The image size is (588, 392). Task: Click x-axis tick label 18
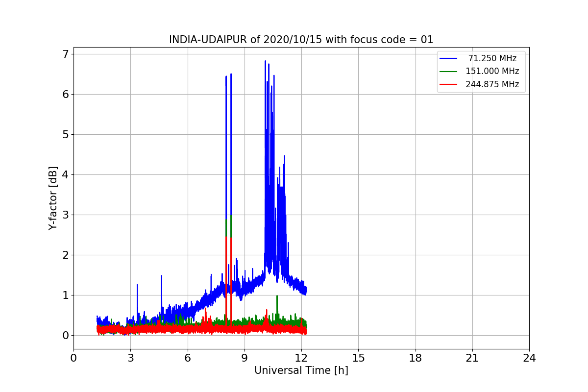pos(415,358)
